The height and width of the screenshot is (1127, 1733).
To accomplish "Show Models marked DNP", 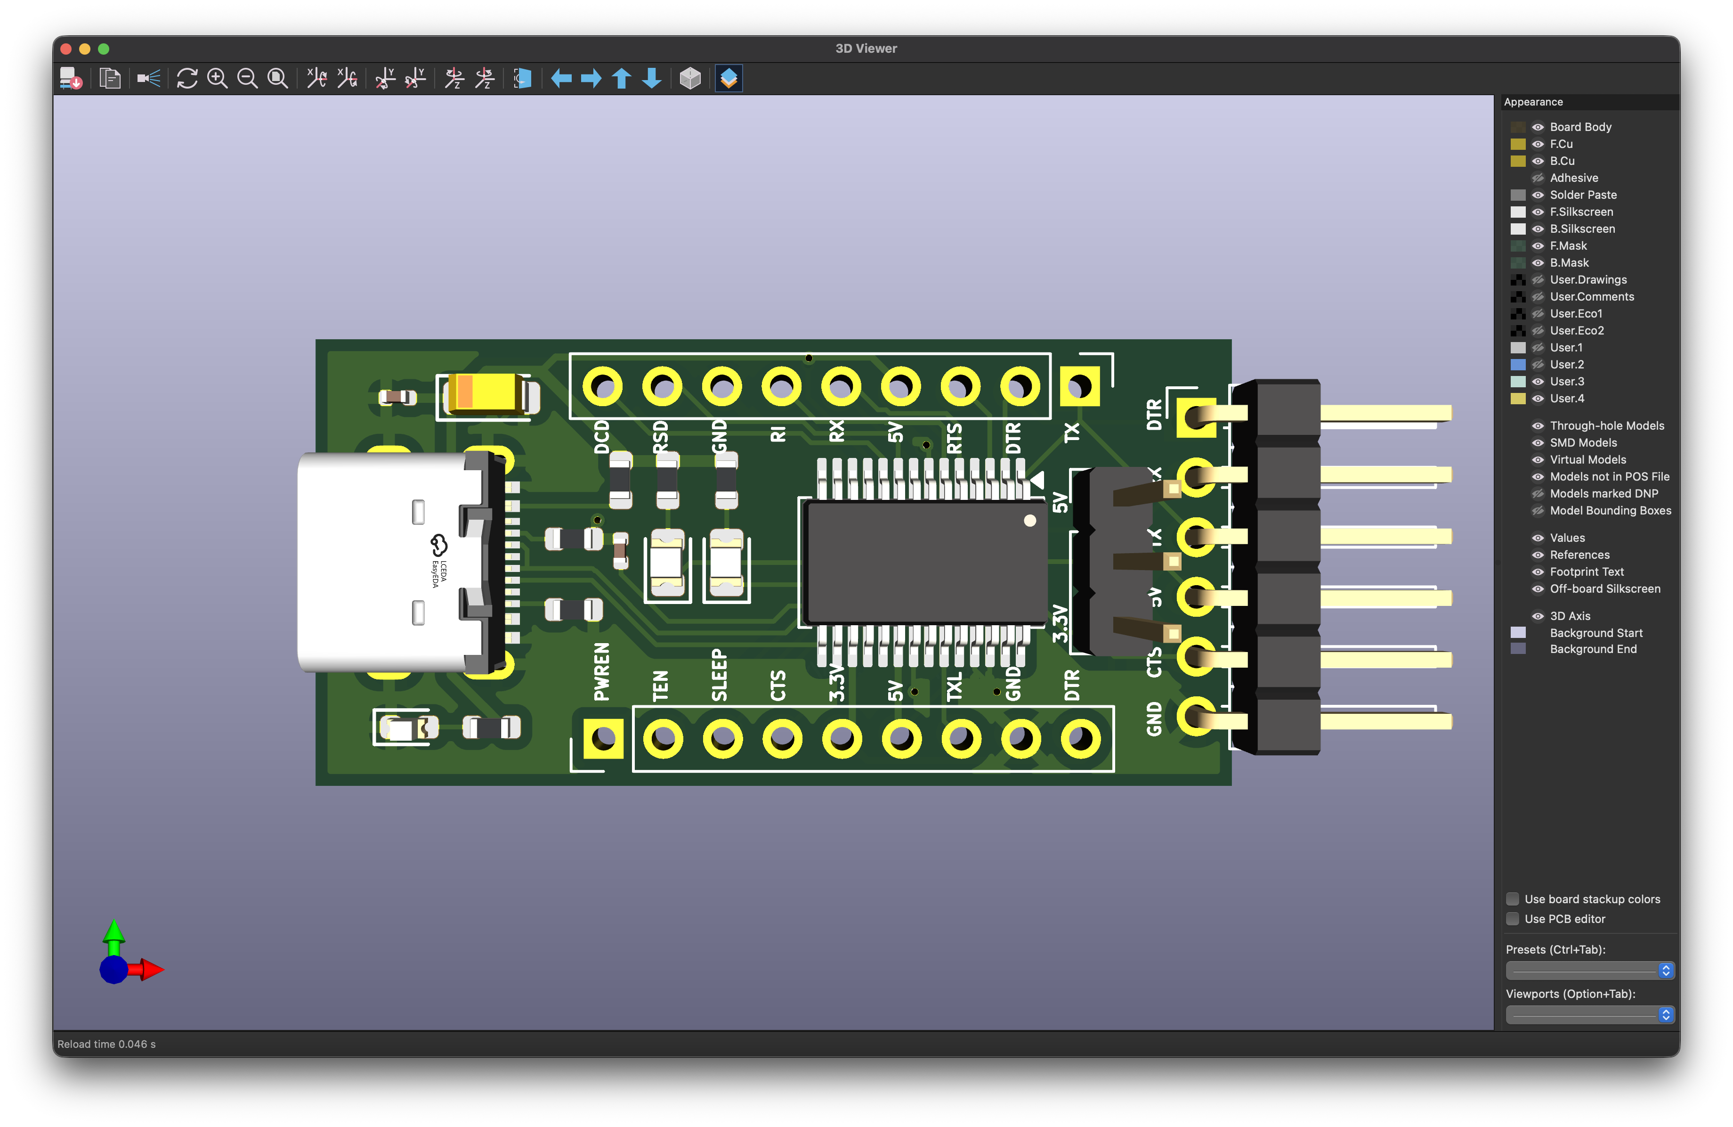I will click(1538, 494).
